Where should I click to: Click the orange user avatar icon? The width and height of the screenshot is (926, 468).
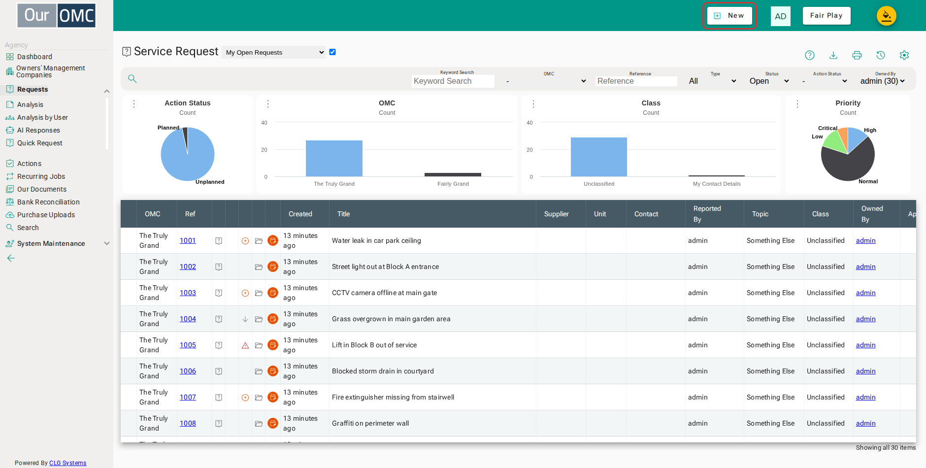tap(886, 16)
